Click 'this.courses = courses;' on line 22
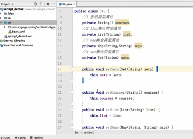 tap(112, 98)
